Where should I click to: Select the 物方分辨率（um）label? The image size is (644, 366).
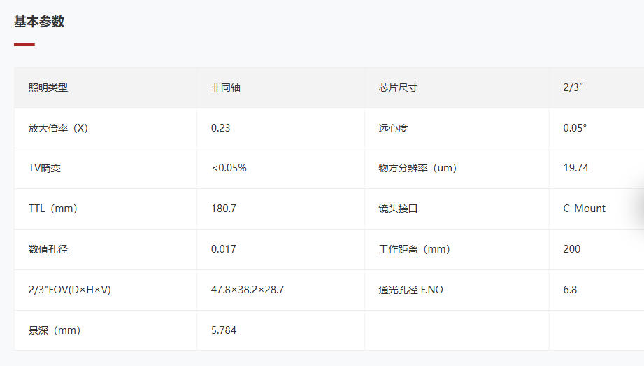(417, 168)
